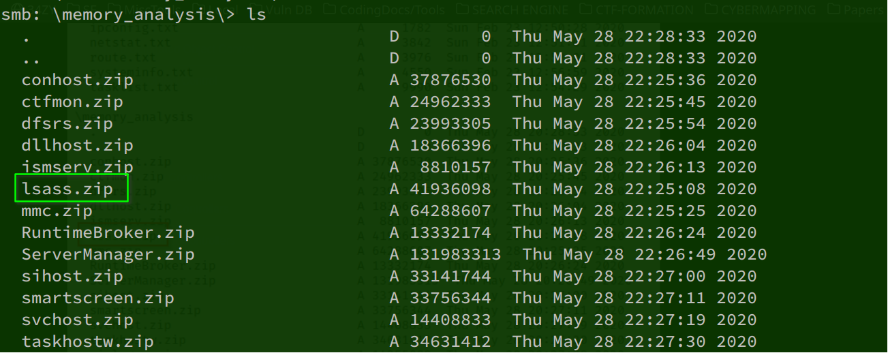Select lsass.zip size 41936098
Viewport: 888px width, 353px height.
coord(450,189)
